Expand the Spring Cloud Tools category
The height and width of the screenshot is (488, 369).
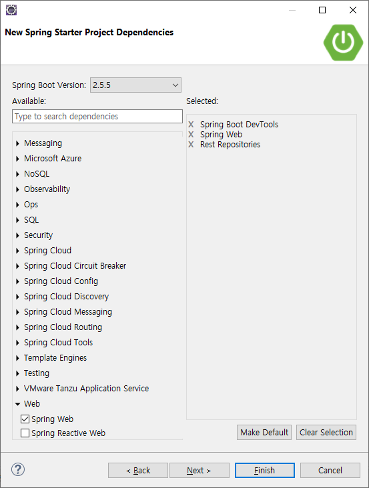click(x=17, y=343)
